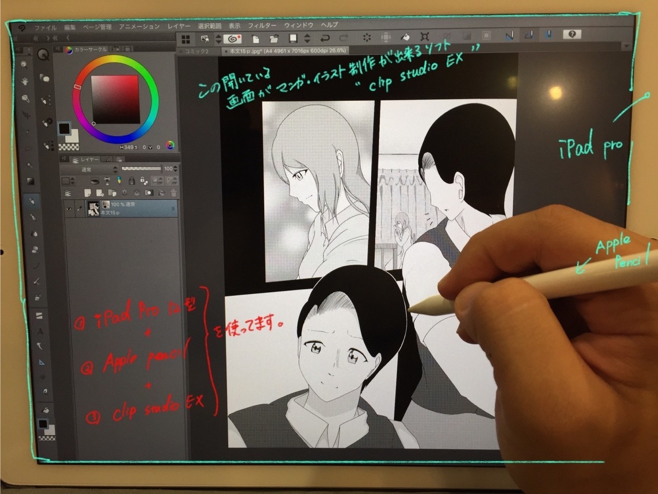Create a new document via page icon
The height and width of the screenshot is (494, 658).
click(255, 38)
